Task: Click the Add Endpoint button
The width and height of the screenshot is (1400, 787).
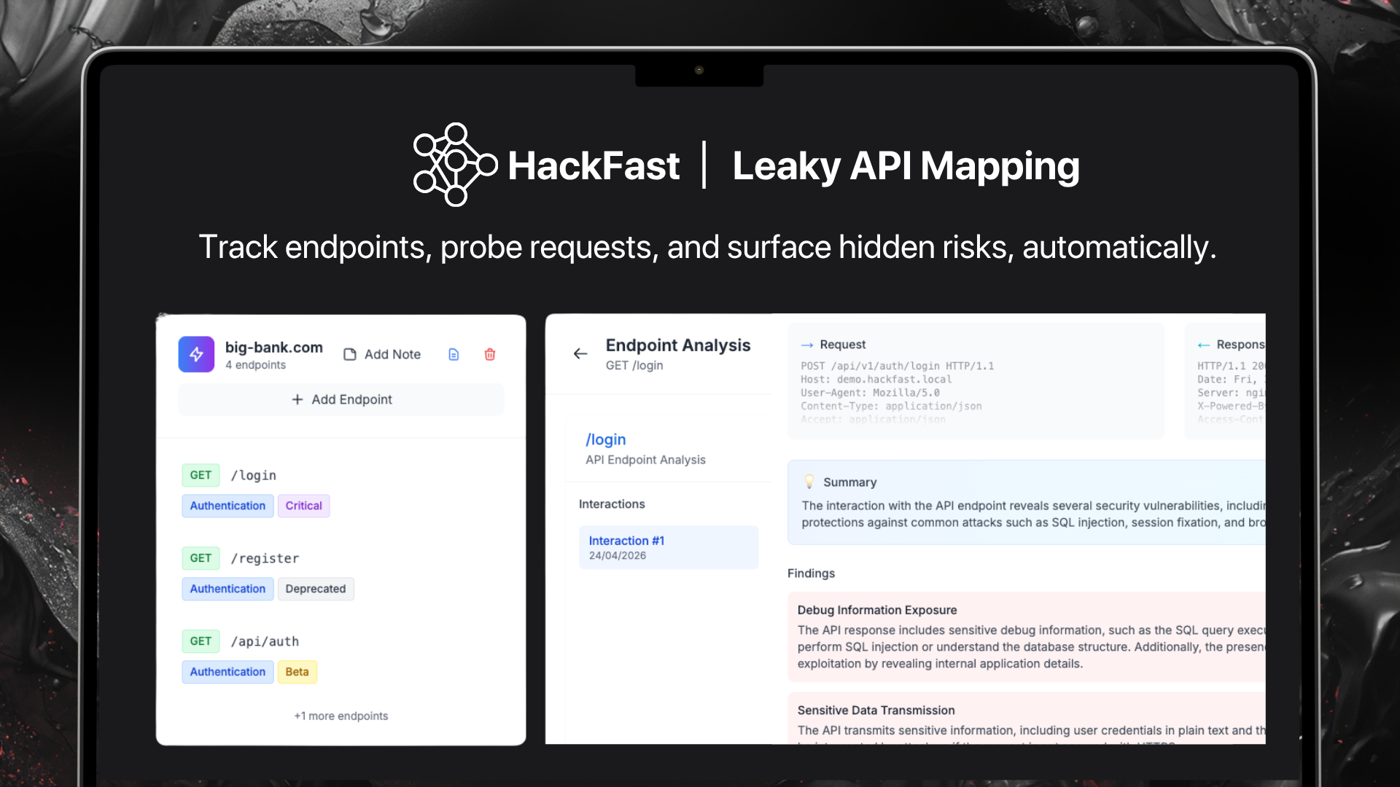Action: 341,399
